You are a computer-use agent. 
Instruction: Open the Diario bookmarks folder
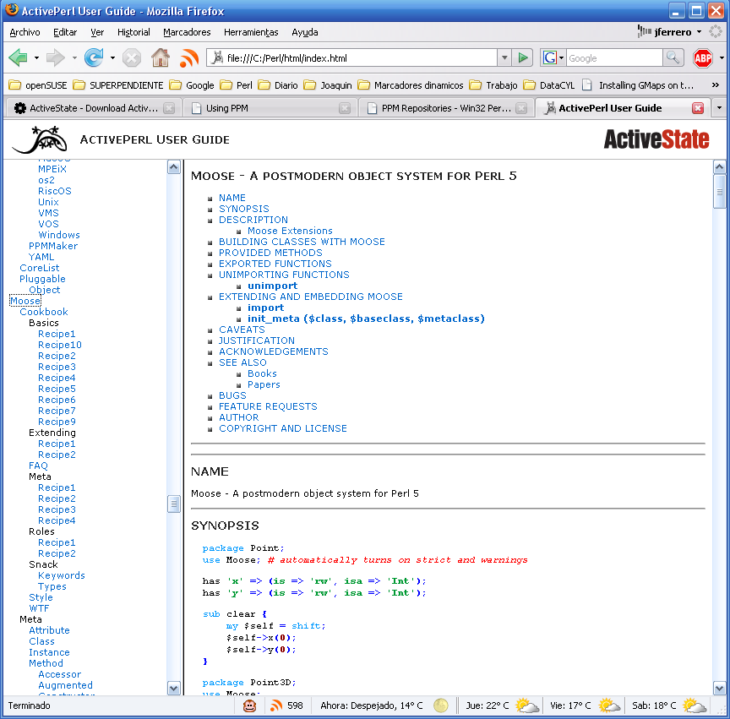(x=278, y=85)
